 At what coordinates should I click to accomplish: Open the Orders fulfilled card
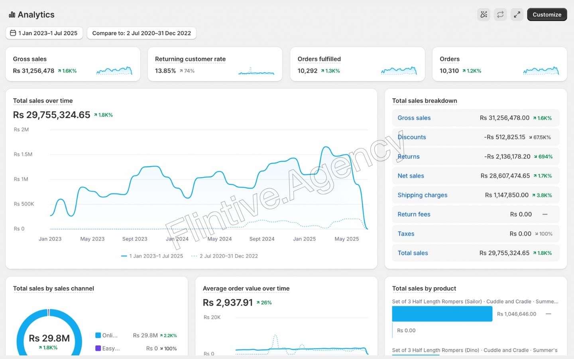point(319,59)
